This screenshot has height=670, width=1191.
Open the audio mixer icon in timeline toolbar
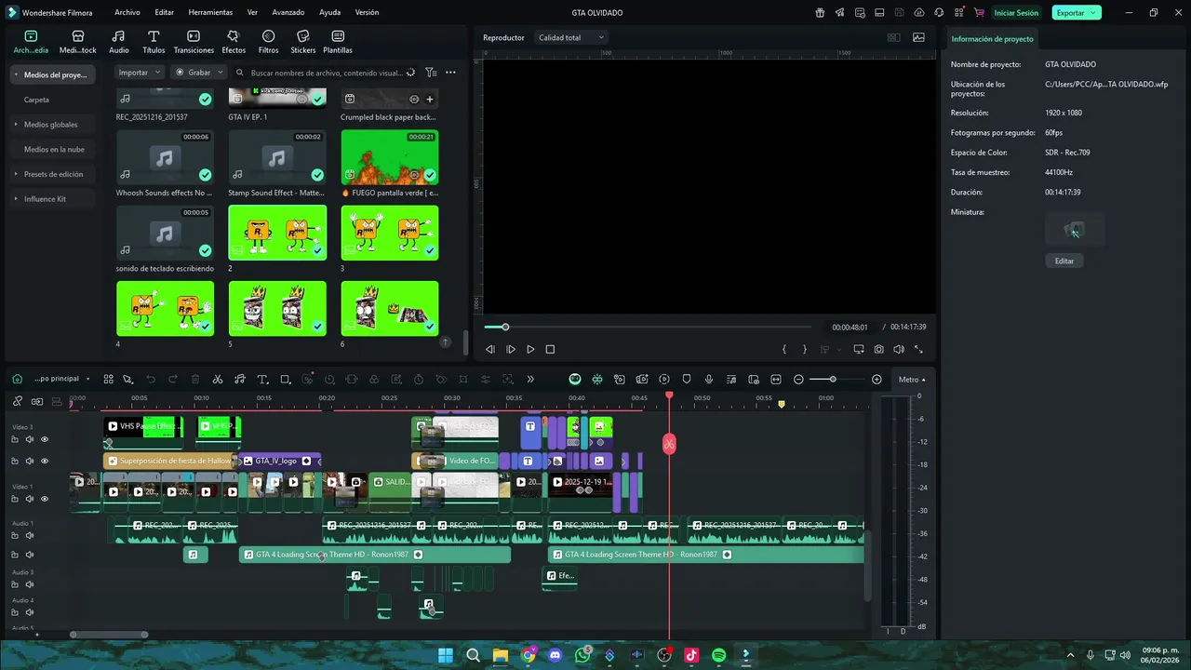(x=731, y=380)
